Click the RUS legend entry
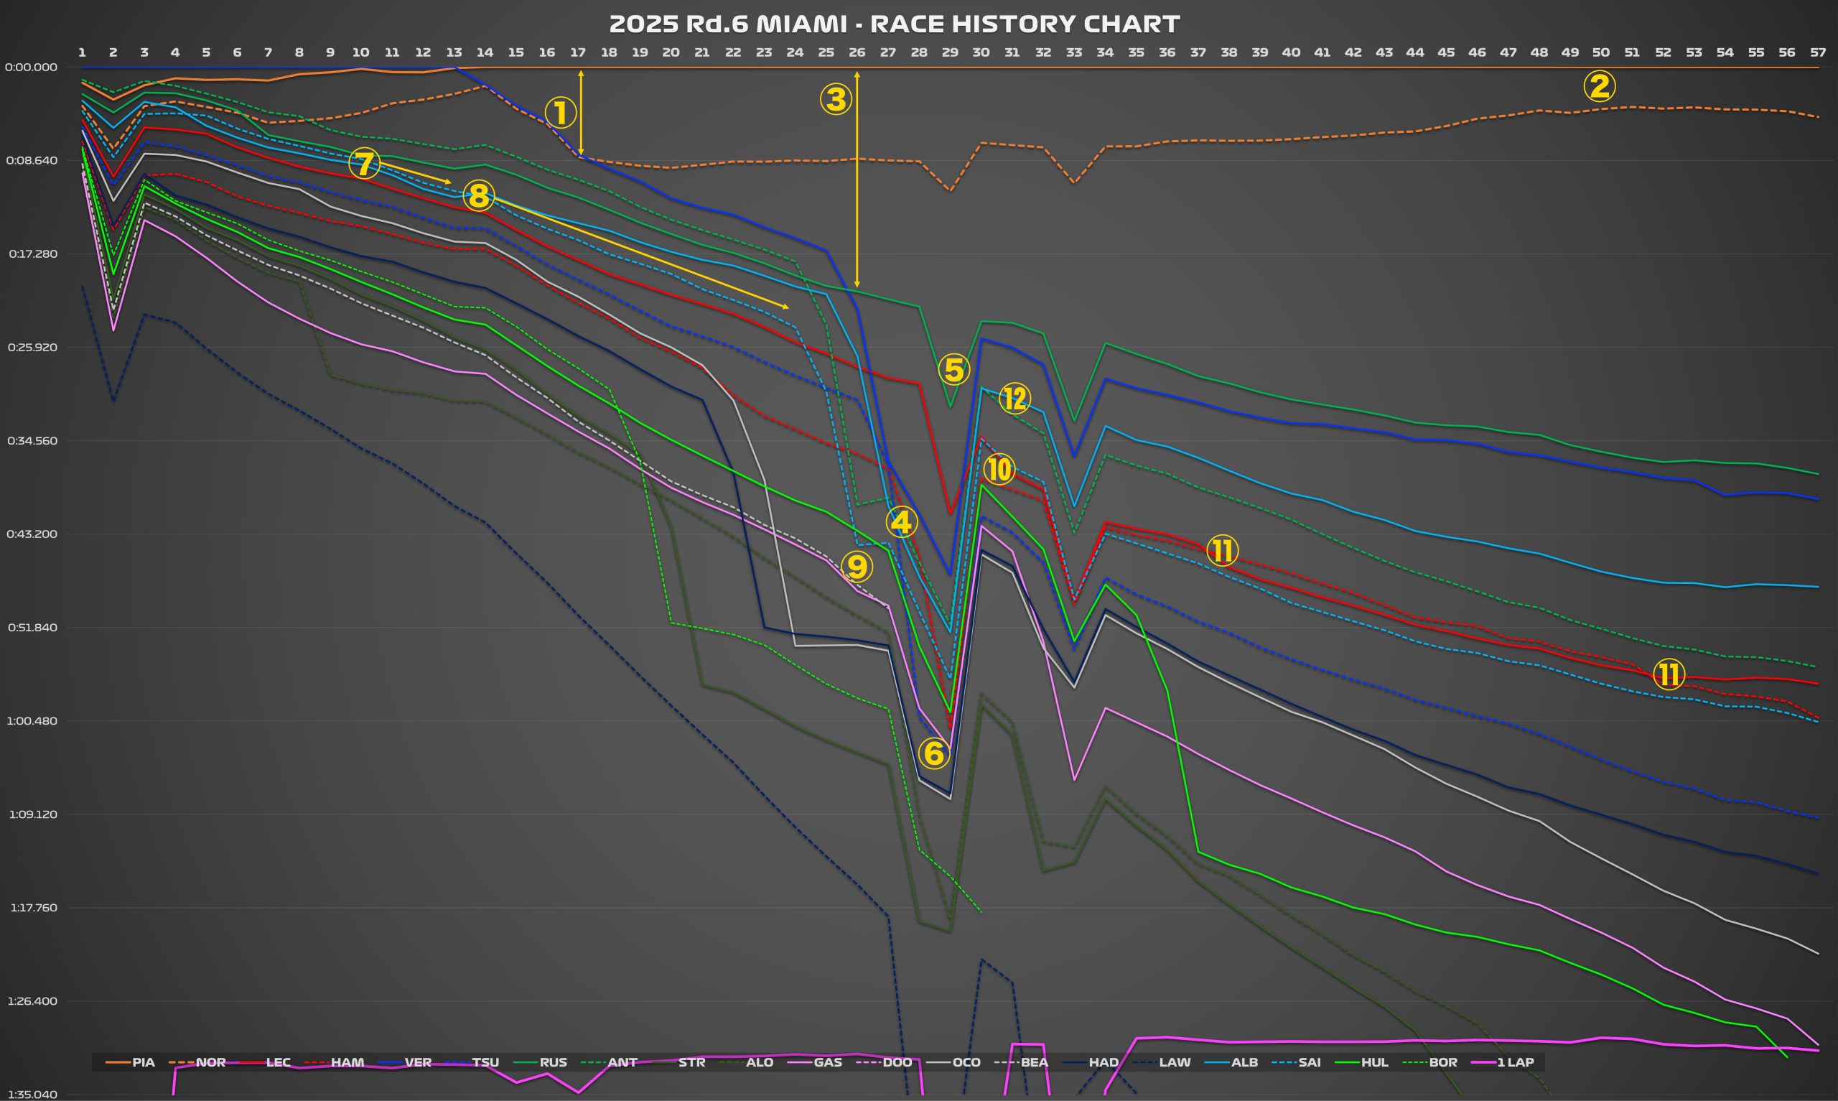The height and width of the screenshot is (1101, 1838). point(553,1062)
